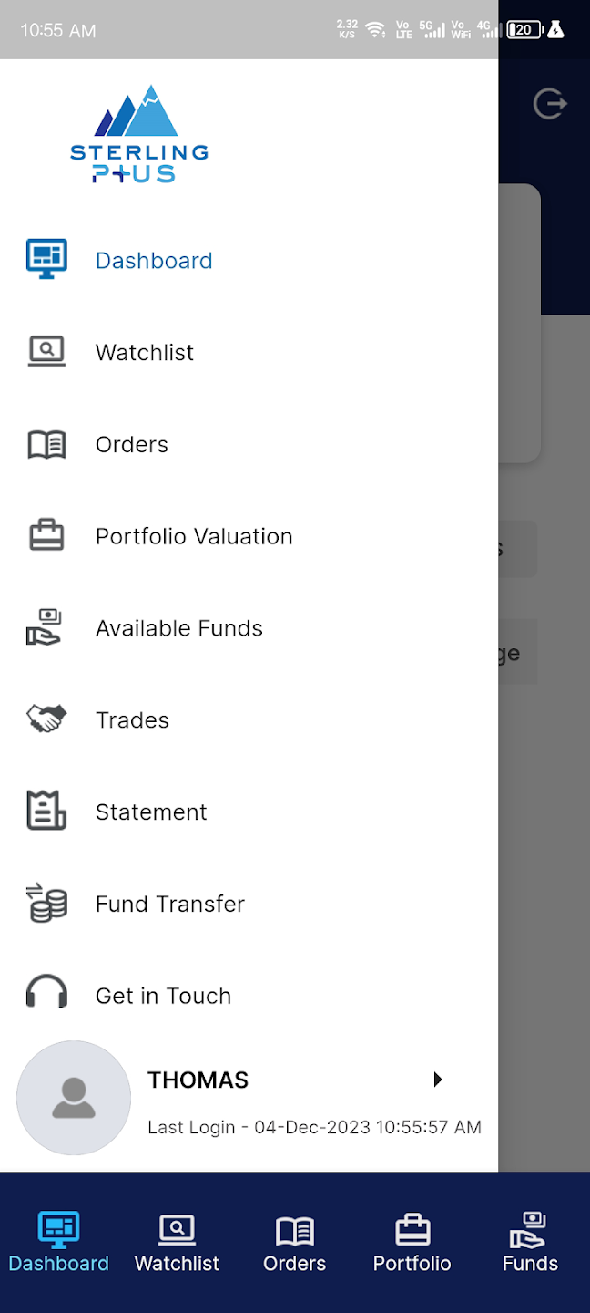590x1313 pixels.
Task: Tap the Portfolio Valuation briefcase icon
Action: point(46,535)
